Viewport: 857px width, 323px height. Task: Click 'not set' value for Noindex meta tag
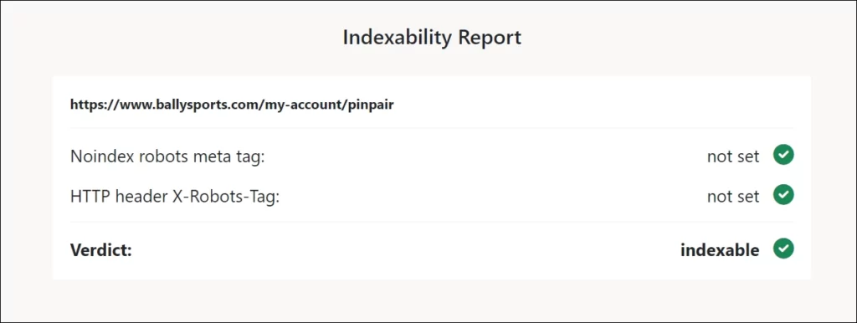[733, 156]
